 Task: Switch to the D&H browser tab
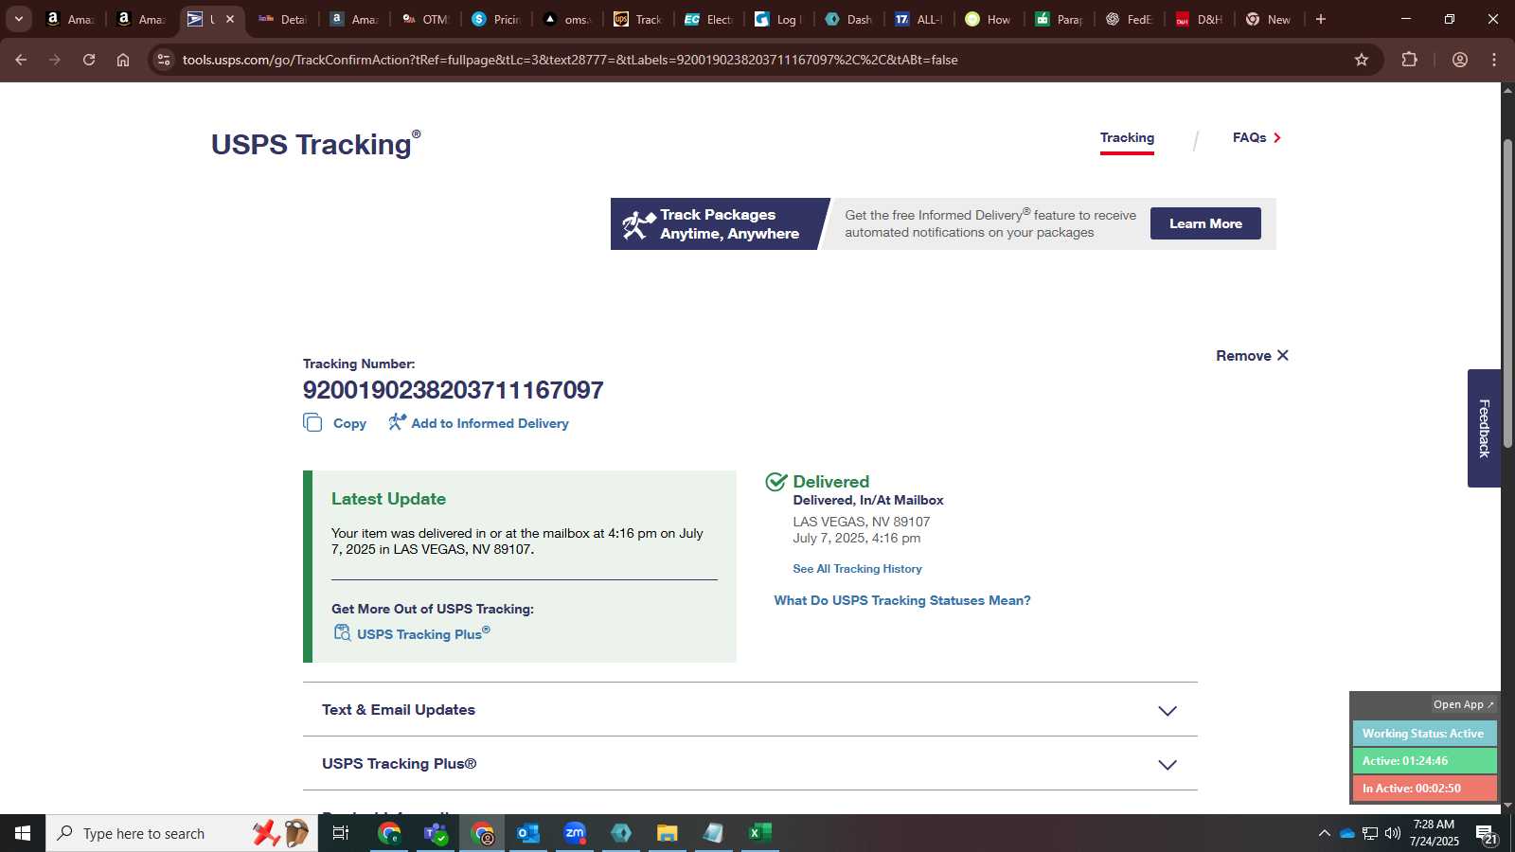[1200, 19]
